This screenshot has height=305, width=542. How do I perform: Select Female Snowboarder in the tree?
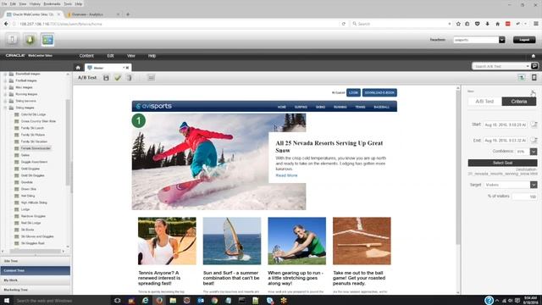point(36,148)
